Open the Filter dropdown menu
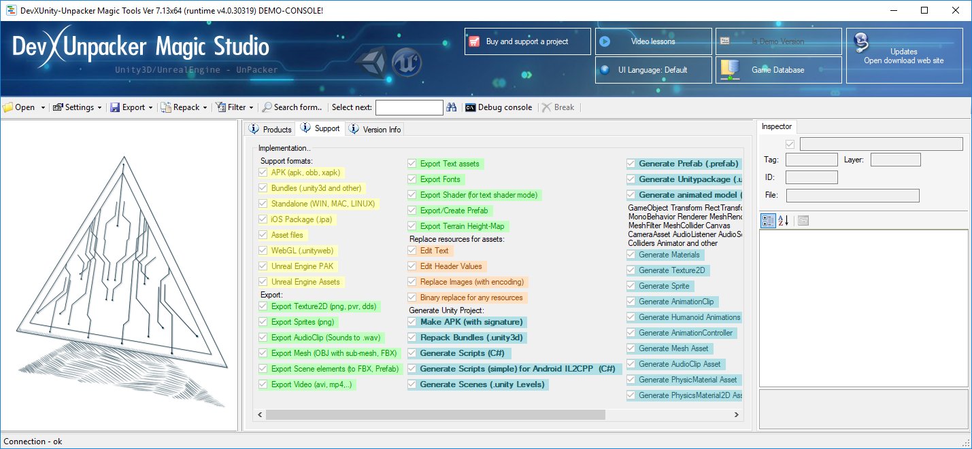 click(235, 107)
